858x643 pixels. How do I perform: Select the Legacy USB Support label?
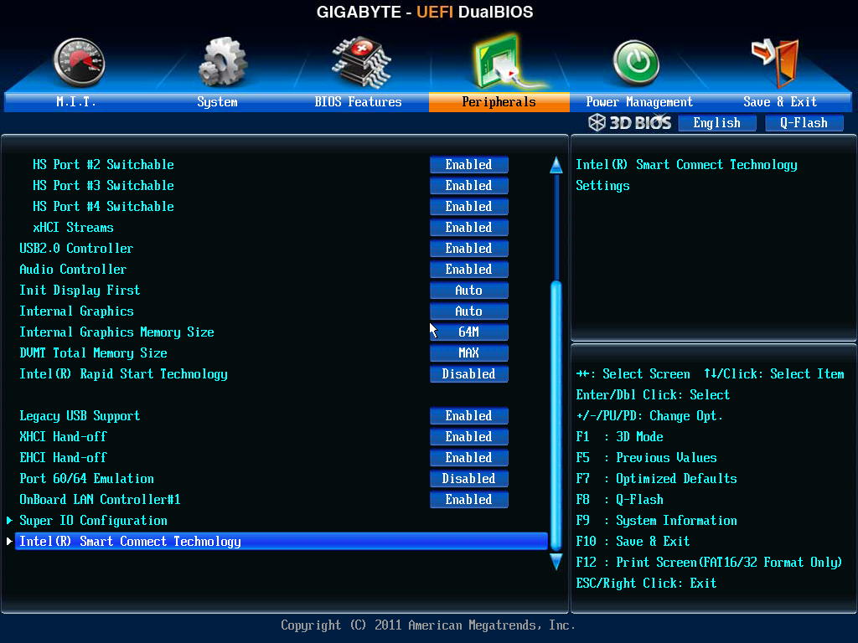coord(80,415)
